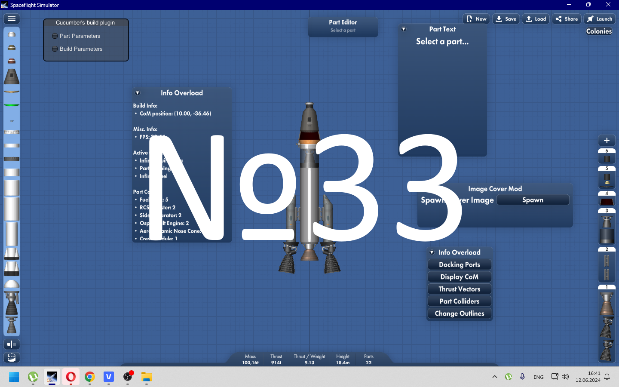The height and width of the screenshot is (387, 619).
Task: Add a new stage with plus
Action: pos(607,141)
